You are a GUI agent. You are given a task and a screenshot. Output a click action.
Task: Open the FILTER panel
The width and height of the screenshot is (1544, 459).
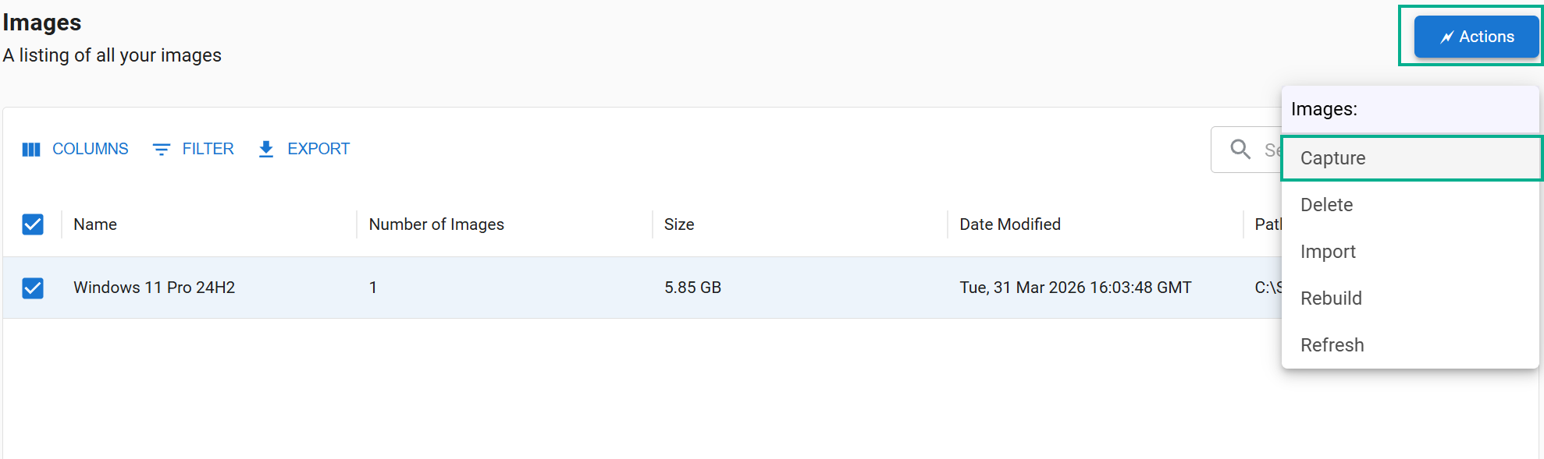coord(193,149)
